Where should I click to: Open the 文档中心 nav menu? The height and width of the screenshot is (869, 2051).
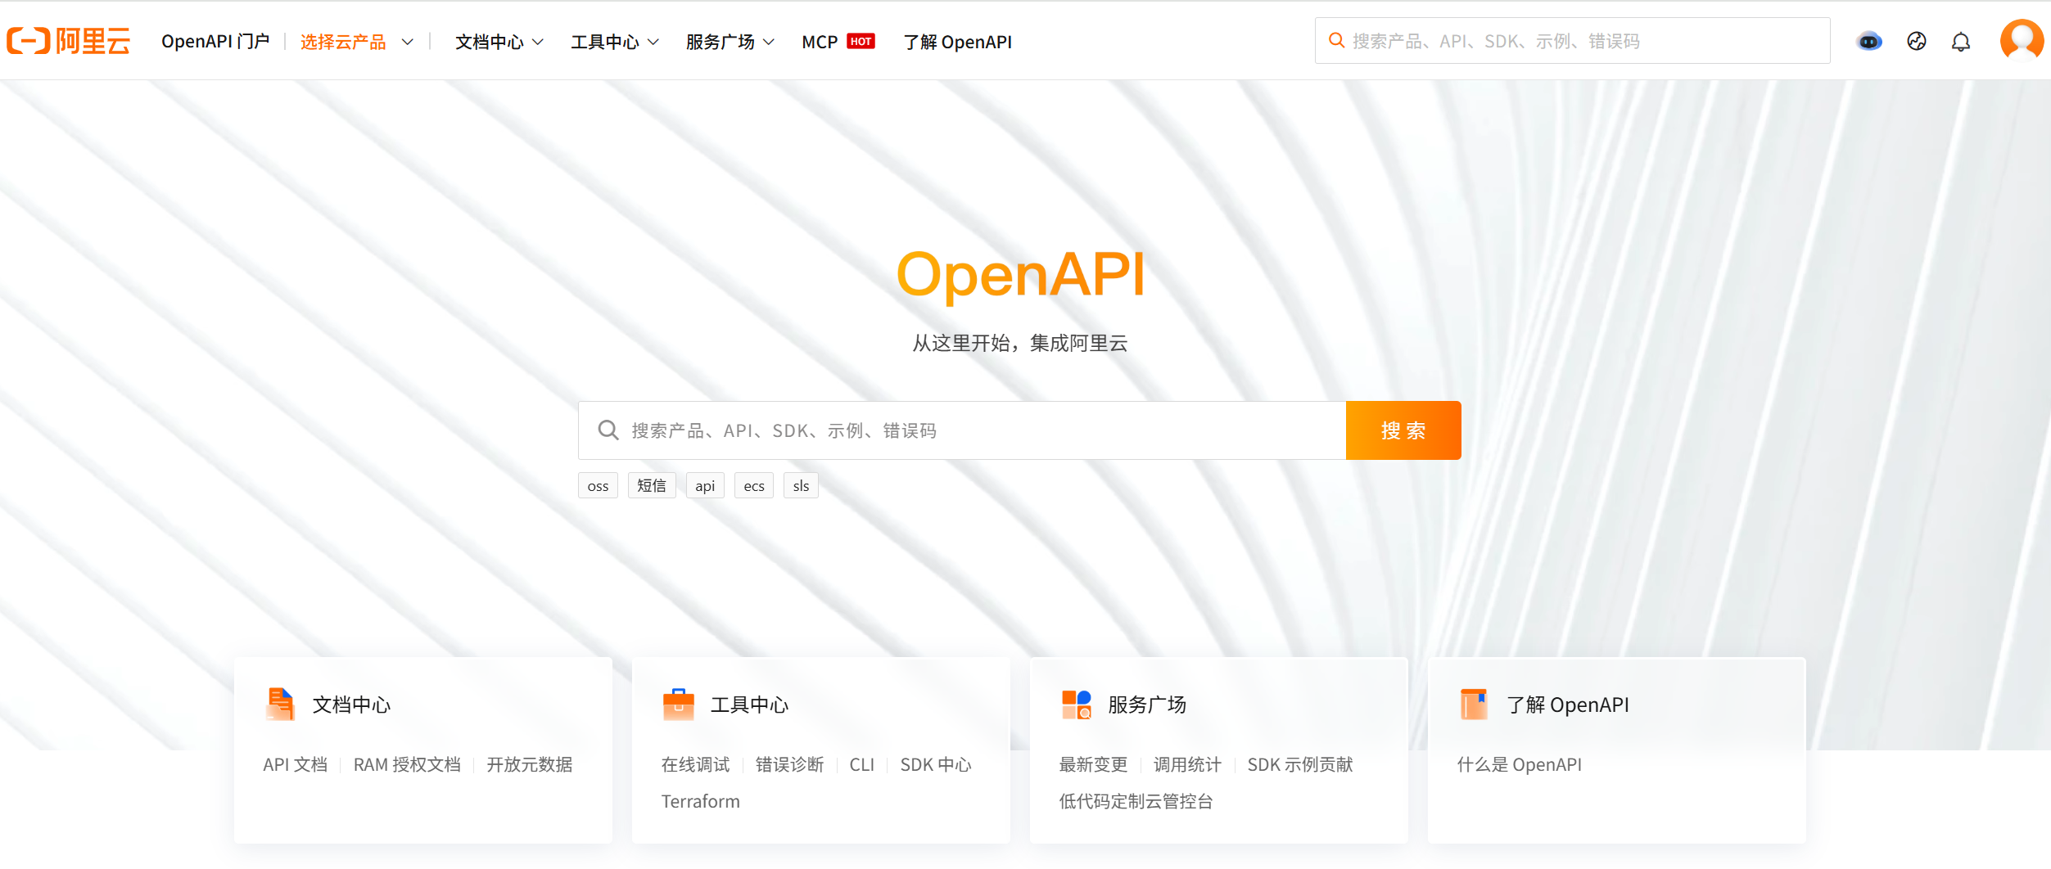pos(490,42)
